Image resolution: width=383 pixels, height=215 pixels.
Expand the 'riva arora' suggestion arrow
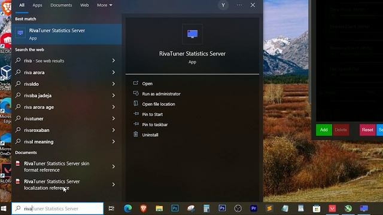pyautogui.click(x=114, y=72)
